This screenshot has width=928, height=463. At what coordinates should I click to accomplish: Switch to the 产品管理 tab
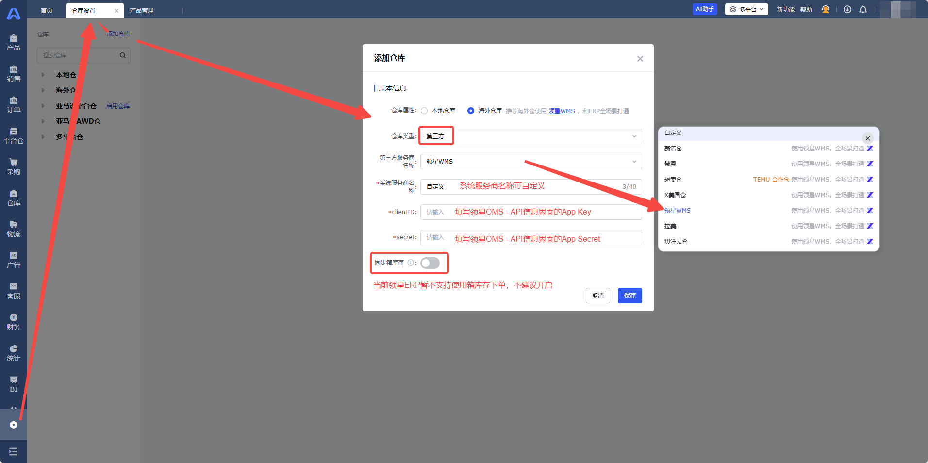coord(142,11)
